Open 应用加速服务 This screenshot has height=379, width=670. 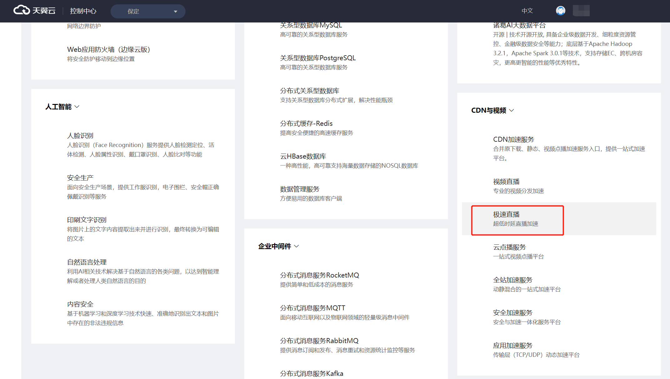coord(513,346)
